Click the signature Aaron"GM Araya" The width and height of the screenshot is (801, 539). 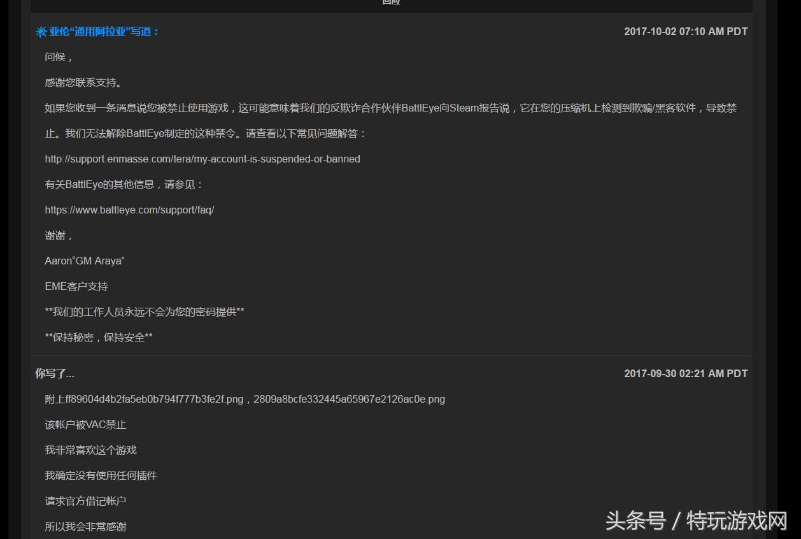(x=84, y=261)
